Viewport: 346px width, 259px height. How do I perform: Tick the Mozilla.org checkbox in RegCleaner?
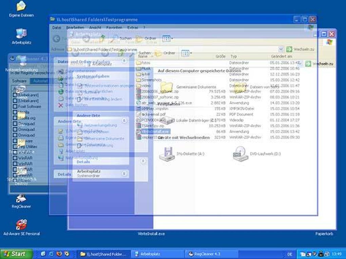coord(15,118)
